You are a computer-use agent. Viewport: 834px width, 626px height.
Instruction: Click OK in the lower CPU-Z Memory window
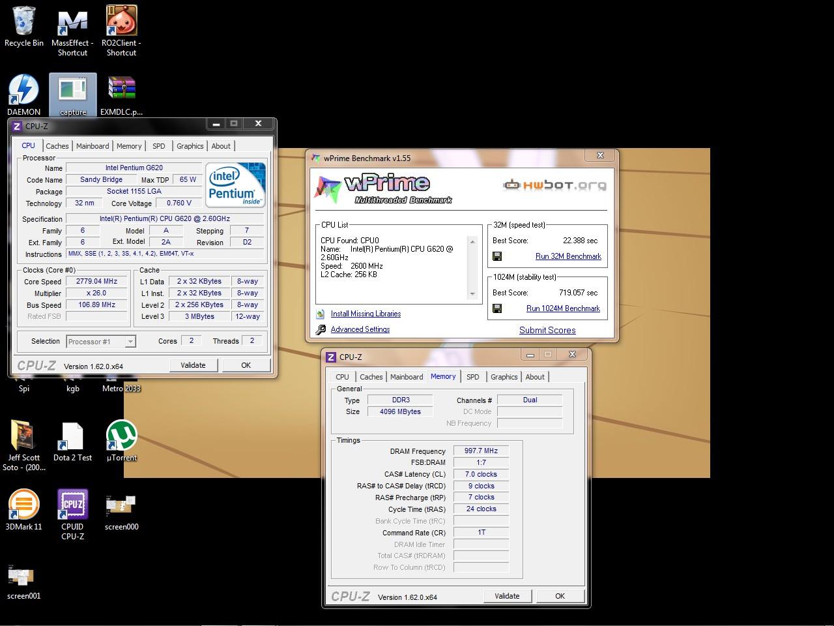click(x=560, y=596)
